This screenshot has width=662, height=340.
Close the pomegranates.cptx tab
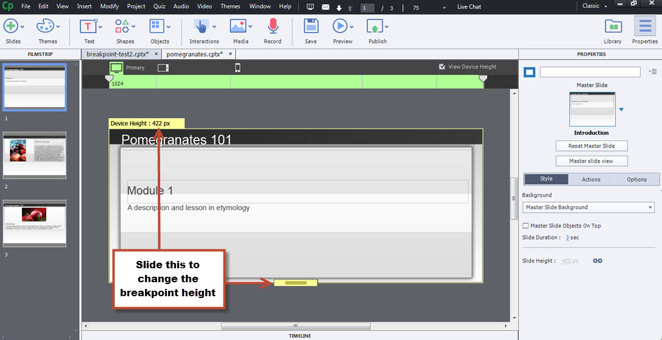point(230,54)
